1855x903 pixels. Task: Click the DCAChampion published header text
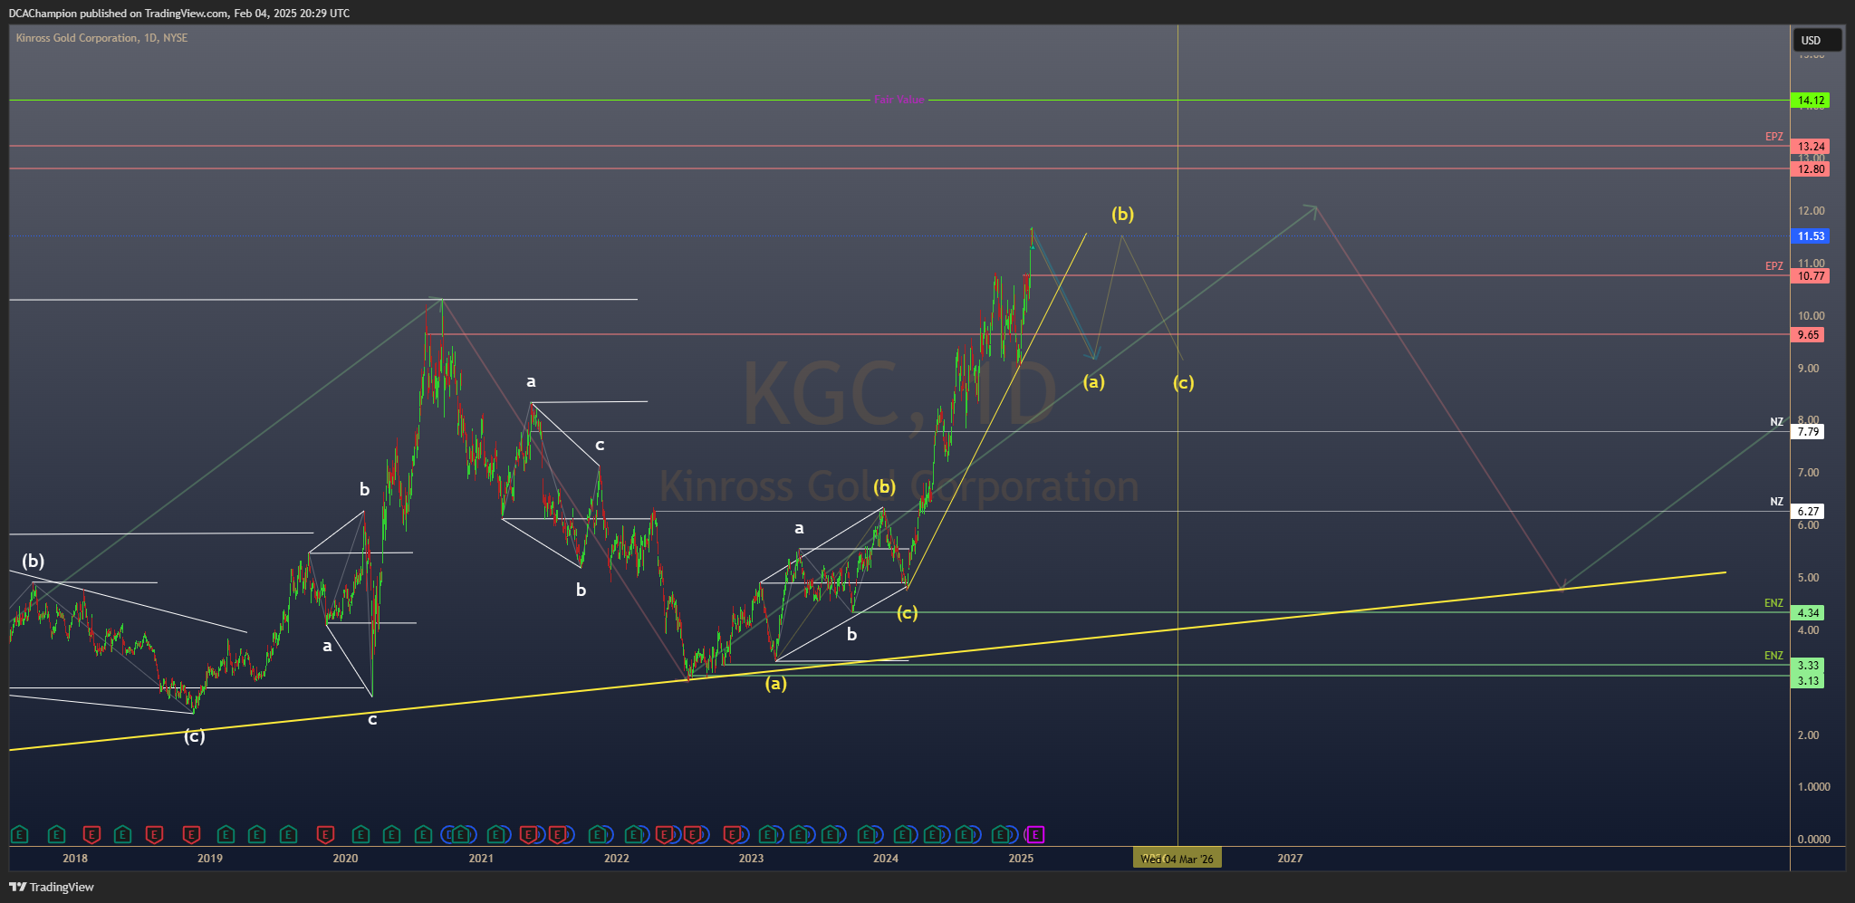coord(179,14)
